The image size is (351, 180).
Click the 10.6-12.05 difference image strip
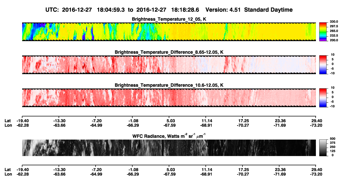[x=169, y=98]
